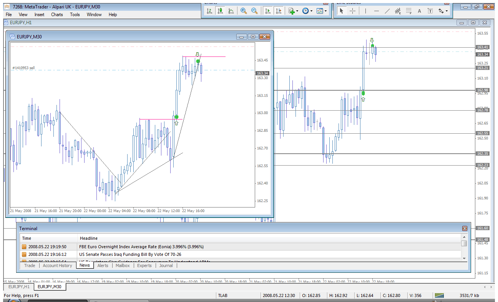Select the Bar Chart icon
Viewport: 498px width, 302px height.
(x=209, y=11)
